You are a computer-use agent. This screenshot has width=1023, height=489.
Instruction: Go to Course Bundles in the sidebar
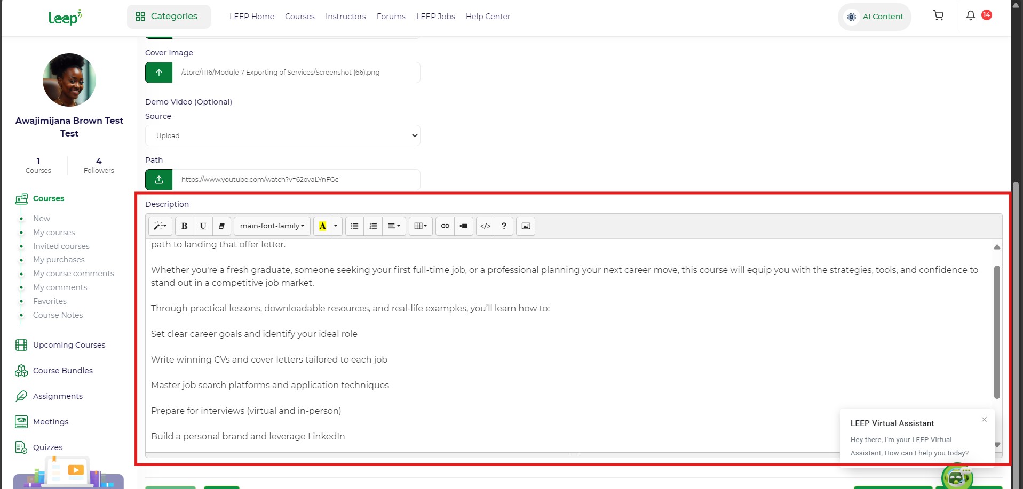pos(62,371)
